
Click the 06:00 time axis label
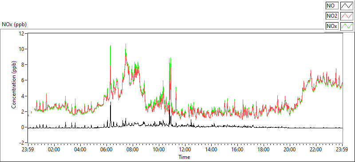[106, 150]
